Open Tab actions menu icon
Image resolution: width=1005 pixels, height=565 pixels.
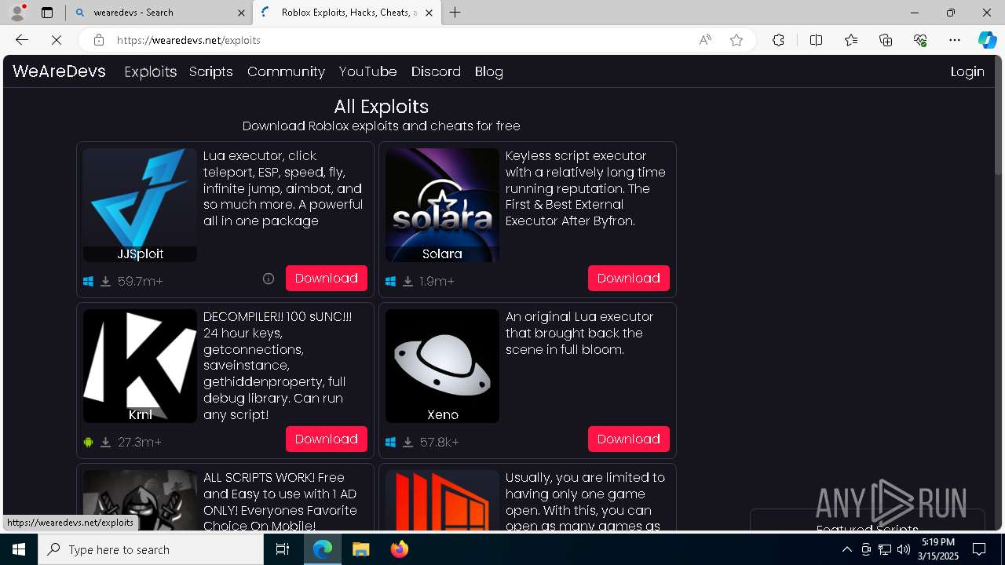coord(47,13)
